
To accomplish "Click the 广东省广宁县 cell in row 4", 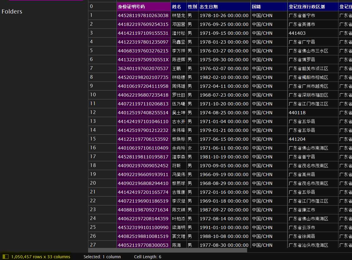I will (x=313, y=42).
